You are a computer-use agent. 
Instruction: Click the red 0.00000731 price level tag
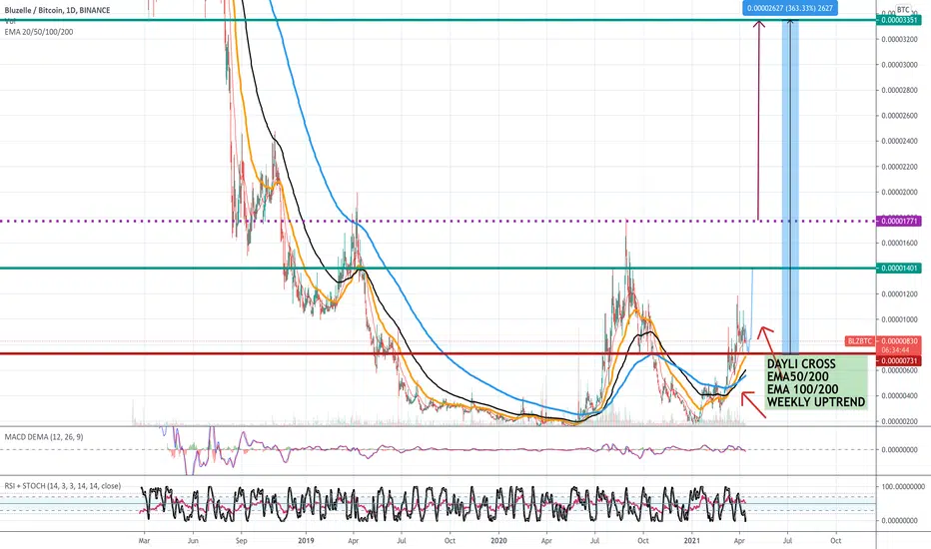pyautogui.click(x=899, y=361)
